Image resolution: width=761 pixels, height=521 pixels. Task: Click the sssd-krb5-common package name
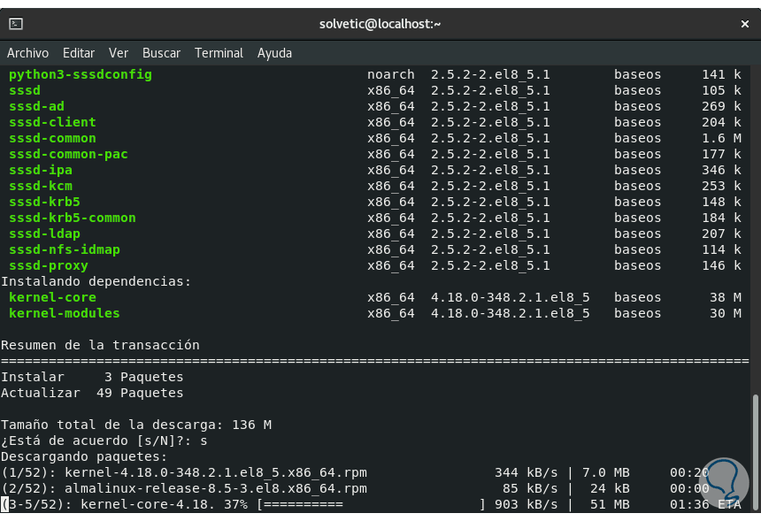click(73, 218)
